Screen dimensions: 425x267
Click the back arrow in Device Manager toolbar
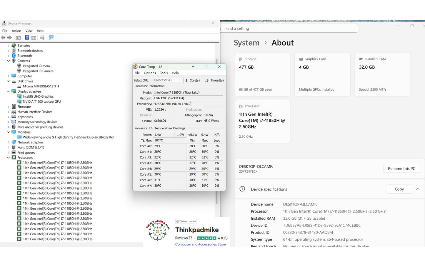[3, 38]
